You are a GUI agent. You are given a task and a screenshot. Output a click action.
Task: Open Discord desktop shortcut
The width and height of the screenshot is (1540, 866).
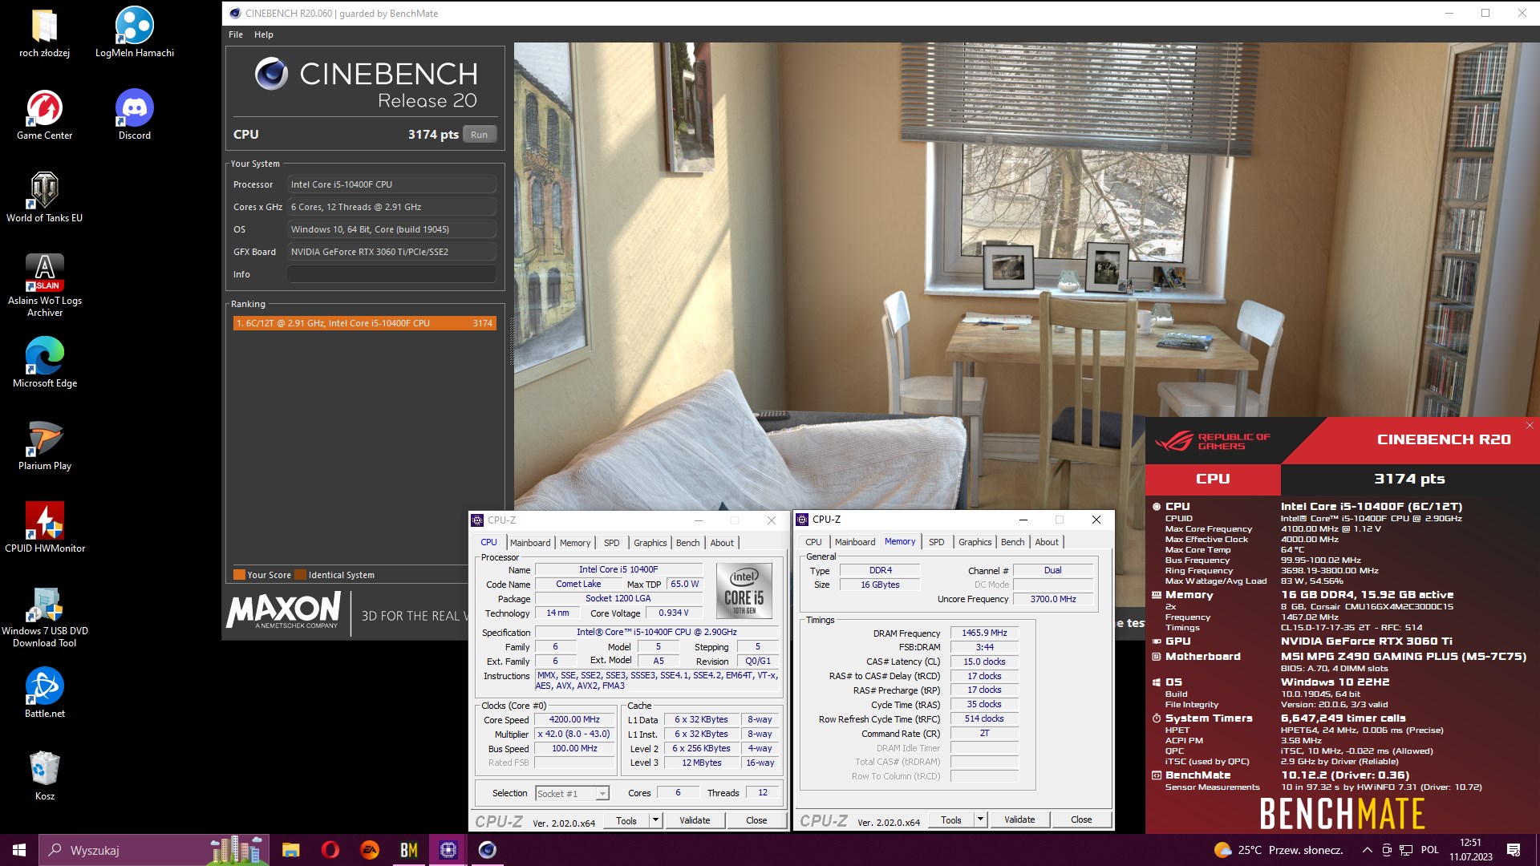click(x=135, y=116)
